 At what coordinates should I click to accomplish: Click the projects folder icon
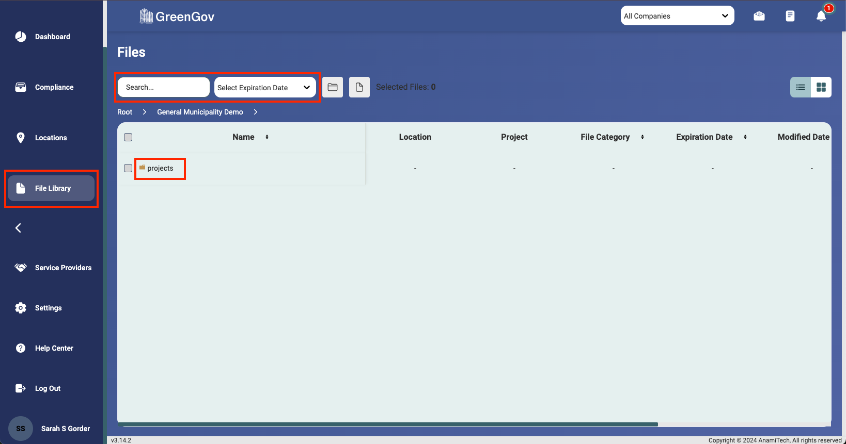[x=142, y=168]
